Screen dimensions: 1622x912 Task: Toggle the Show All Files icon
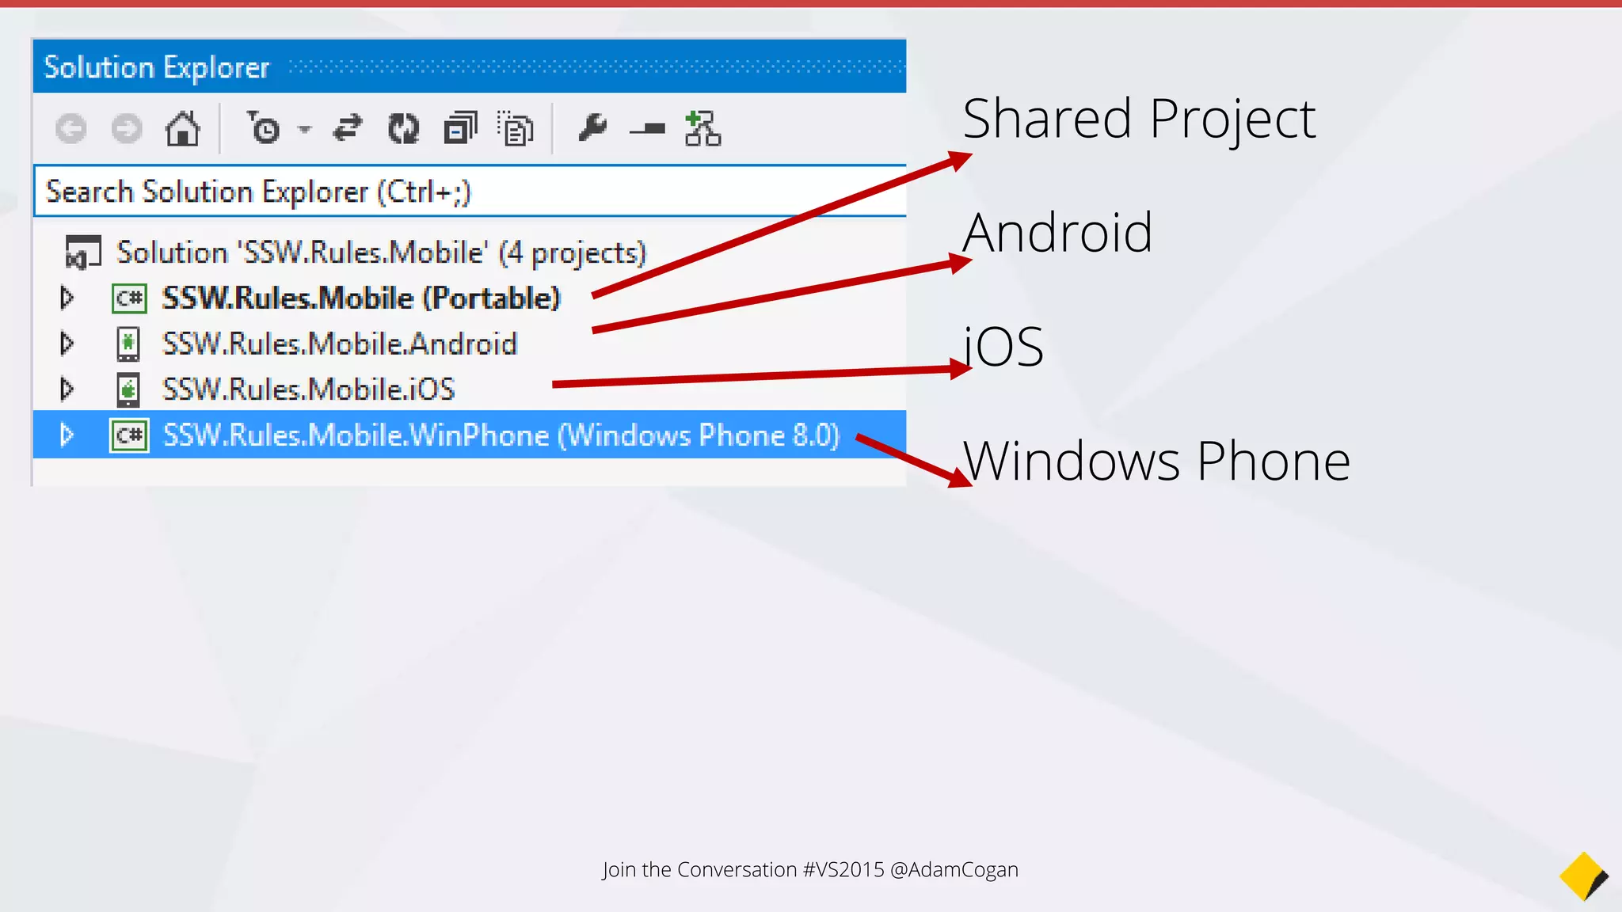coord(516,128)
